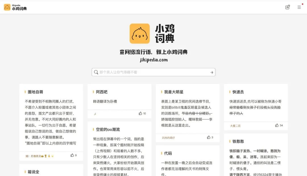Image resolution: width=307 pixels, height=176 pixels.
Task: Visit the jikipedia.com link under the slogan
Action: click(153, 60)
